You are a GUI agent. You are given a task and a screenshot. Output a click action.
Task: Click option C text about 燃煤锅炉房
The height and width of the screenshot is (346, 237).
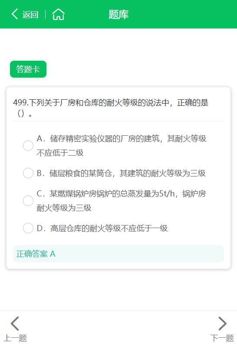coord(121,201)
